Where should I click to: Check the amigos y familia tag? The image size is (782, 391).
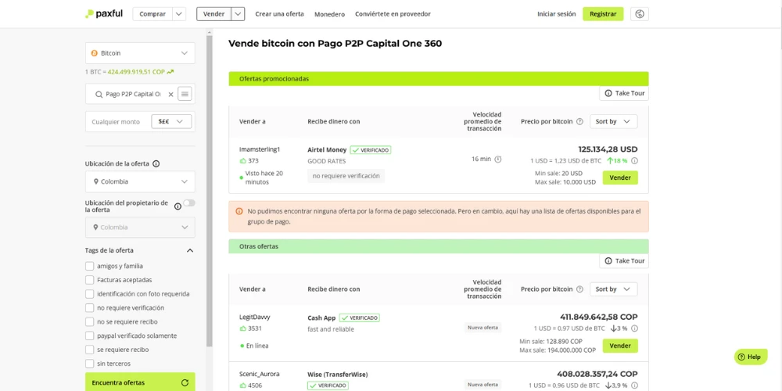pos(90,267)
